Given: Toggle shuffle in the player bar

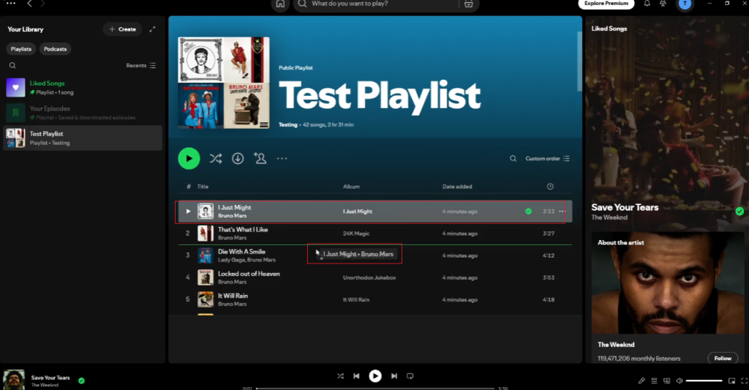Looking at the screenshot, I should (x=340, y=376).
